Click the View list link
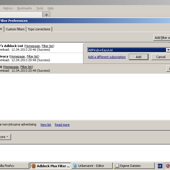Image resolution: width=170 pixels, height=170 pixels. pyautogui.click(x=46, y=125)
